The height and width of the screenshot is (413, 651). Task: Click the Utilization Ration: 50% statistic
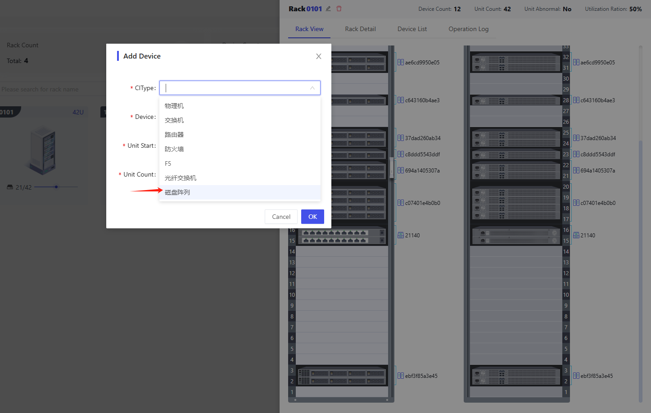tap(613, 9)
